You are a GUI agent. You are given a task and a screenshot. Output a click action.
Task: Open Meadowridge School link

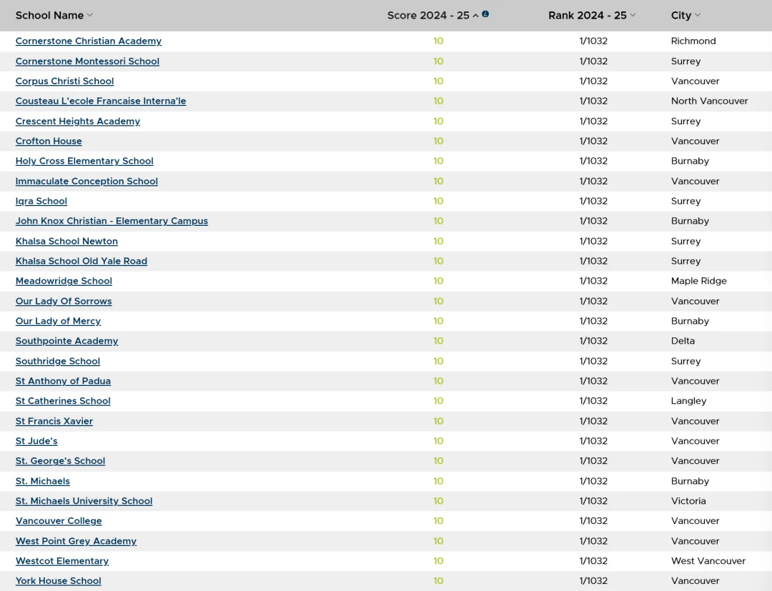64,280
